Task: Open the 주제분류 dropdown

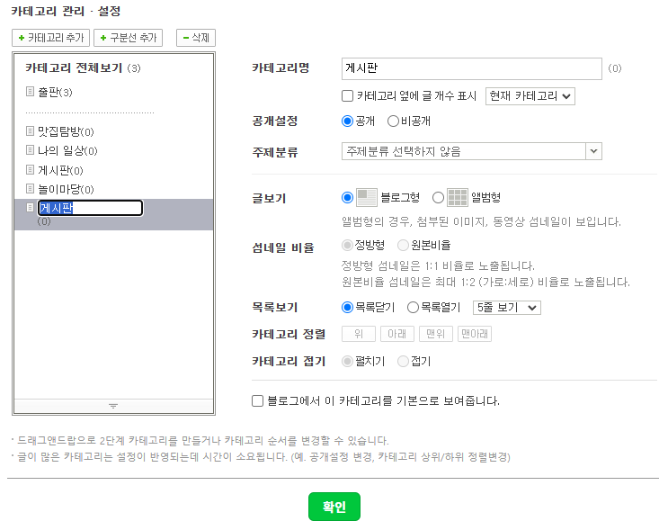Action: pyautogui.click(x=472, y=151)
